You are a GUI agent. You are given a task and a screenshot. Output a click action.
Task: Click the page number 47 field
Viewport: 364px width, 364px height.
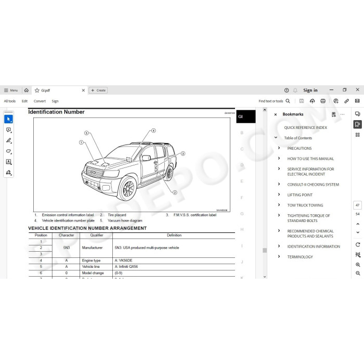[x=358, y=205]
